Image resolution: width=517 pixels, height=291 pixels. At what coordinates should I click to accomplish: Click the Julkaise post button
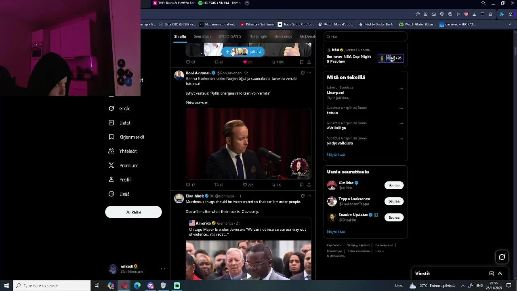pos(133,212)
